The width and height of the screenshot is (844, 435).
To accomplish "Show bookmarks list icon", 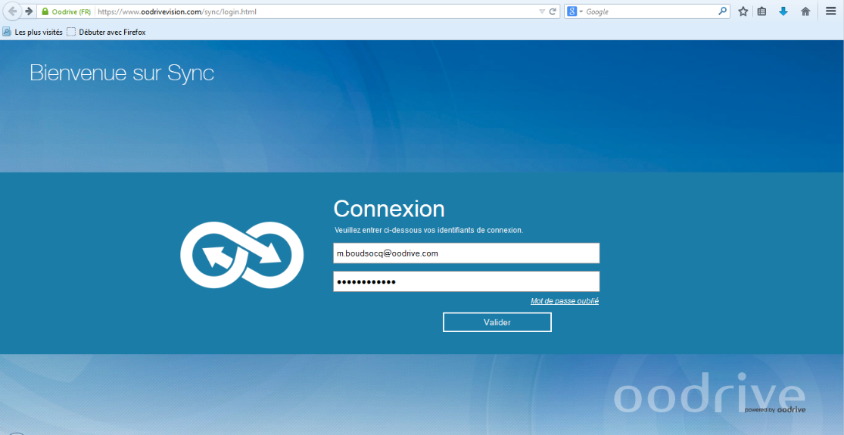I will (x=761, y=11).
